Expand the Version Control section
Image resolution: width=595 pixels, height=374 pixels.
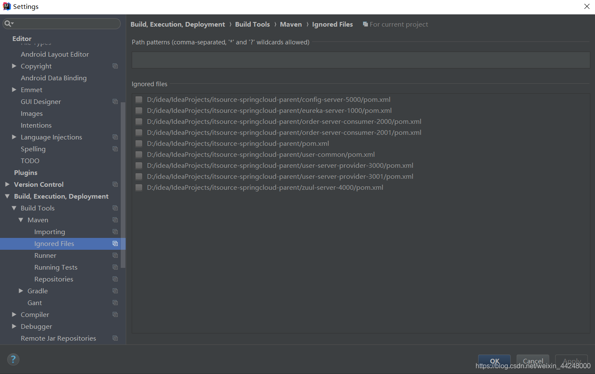(x=7, y=184)
